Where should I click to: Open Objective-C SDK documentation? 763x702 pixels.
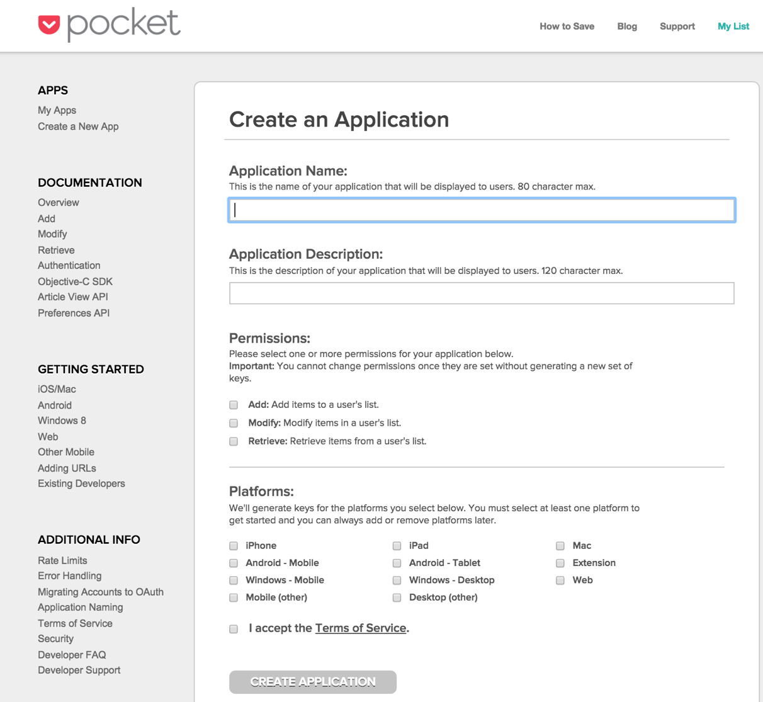75,281
